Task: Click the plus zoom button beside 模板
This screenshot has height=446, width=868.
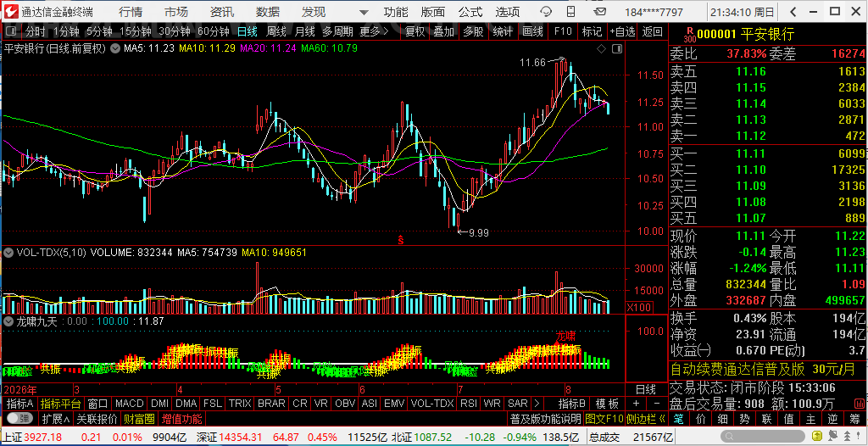Action: click(636, 404)
